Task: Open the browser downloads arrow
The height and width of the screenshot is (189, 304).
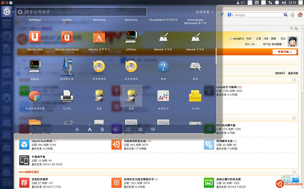Action: point(293,14)
